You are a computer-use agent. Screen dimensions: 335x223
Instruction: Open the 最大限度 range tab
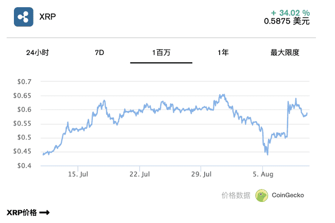coord(285,52)
